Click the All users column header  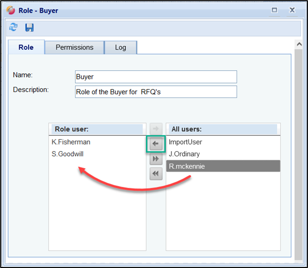[x=223, y=129]
